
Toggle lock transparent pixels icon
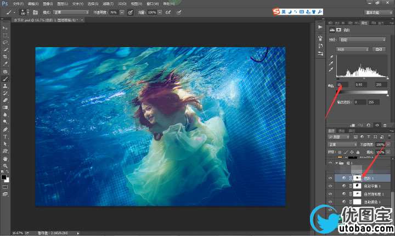point(340,152)
